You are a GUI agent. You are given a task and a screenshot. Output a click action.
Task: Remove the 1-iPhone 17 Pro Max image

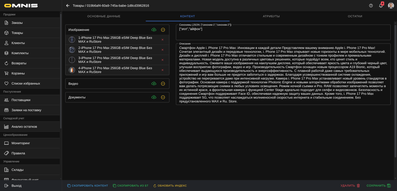pyautogui.click(x=162, y=40)
